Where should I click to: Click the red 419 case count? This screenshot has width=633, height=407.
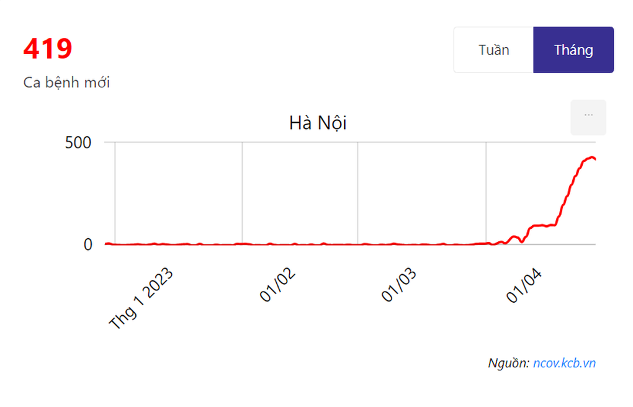point(48,49)
